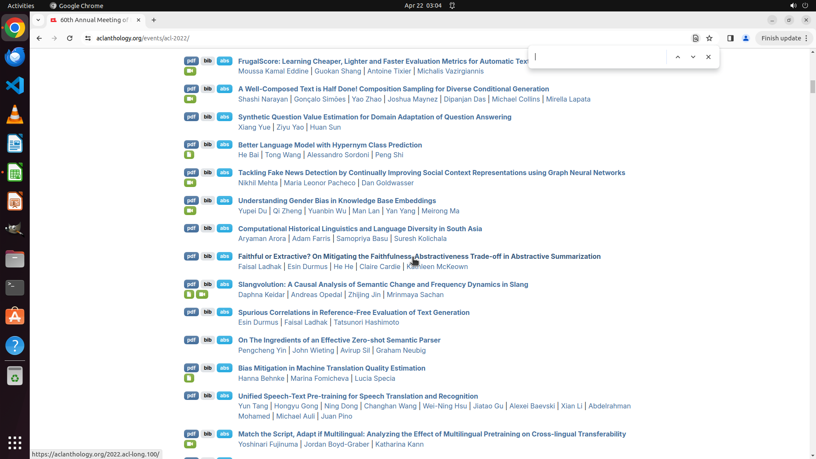
Task: Bookmark this page with star icon
Action: [709, 38]
